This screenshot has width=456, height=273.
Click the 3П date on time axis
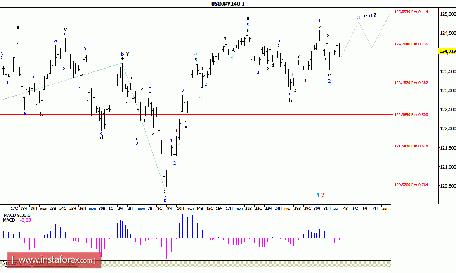130,209
